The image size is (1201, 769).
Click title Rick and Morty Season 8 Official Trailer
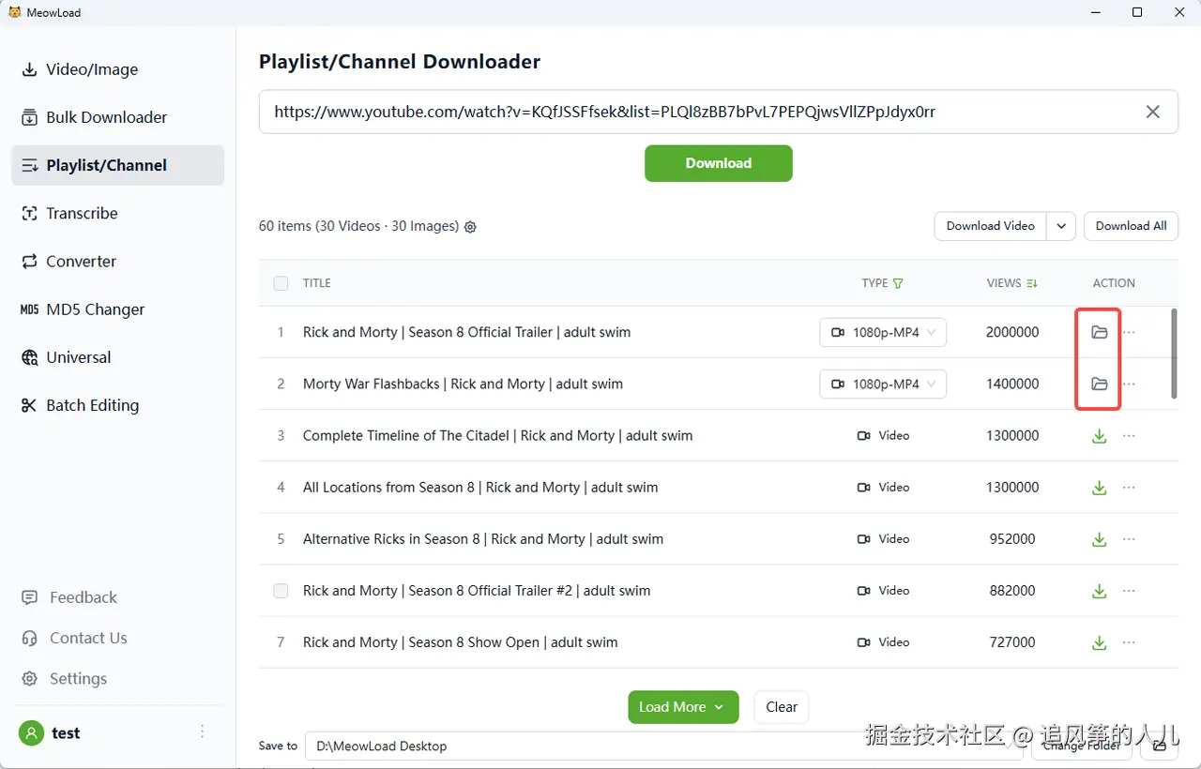pos(467,332)
